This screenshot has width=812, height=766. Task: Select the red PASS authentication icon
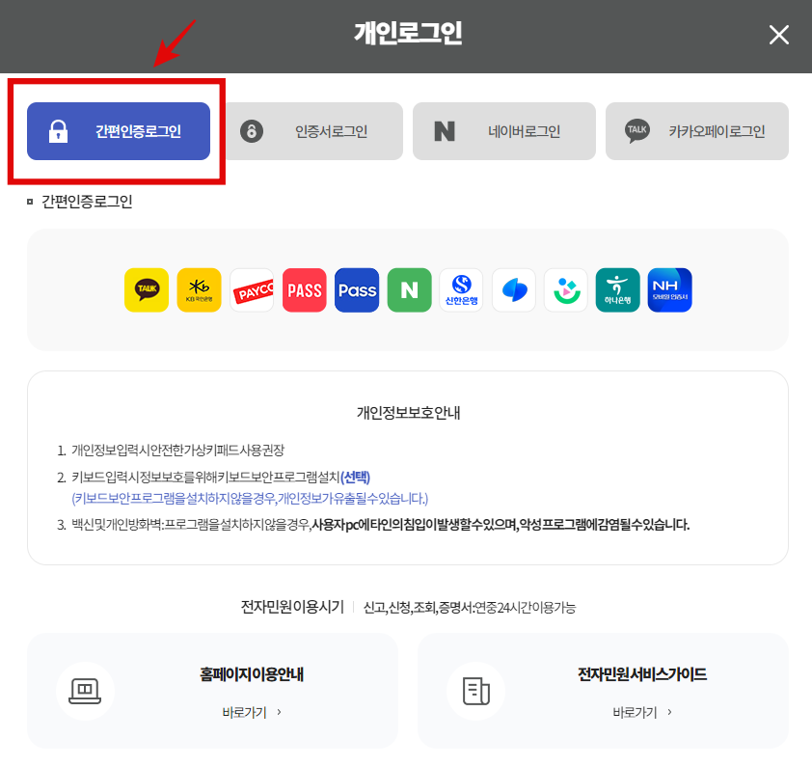pyautogui.click(x=304, y=289)
